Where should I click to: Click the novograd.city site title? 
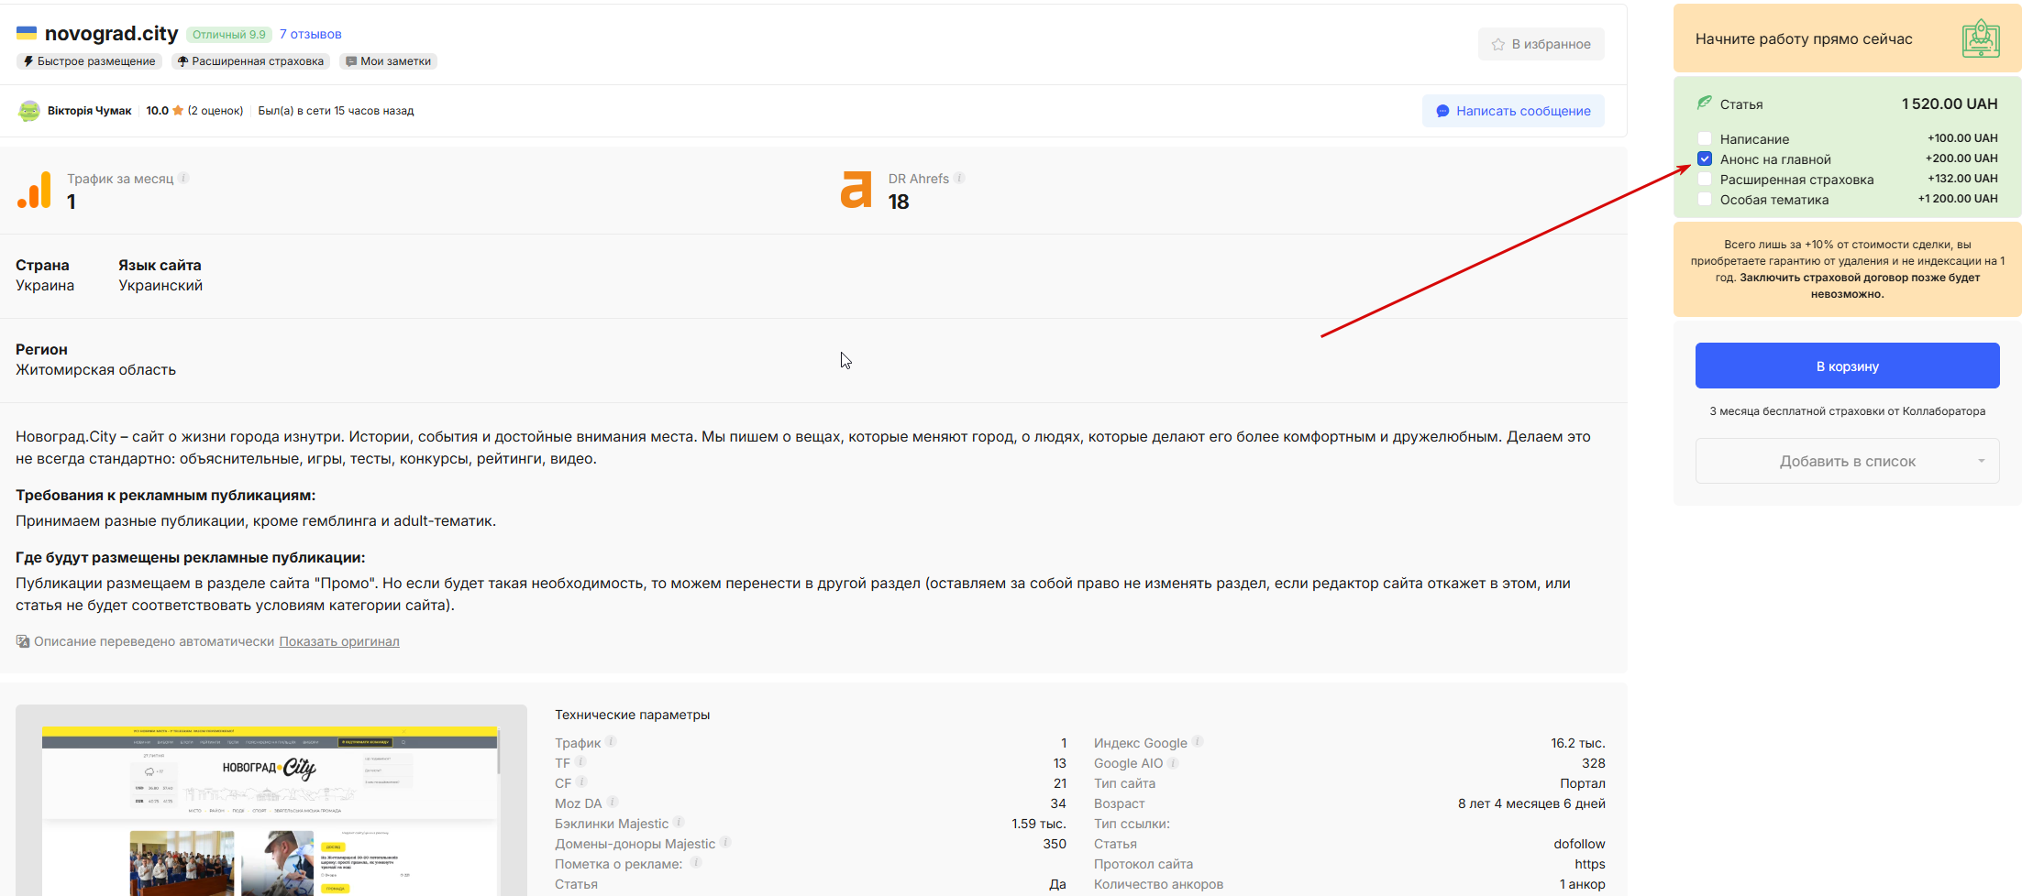click(112, 33)
